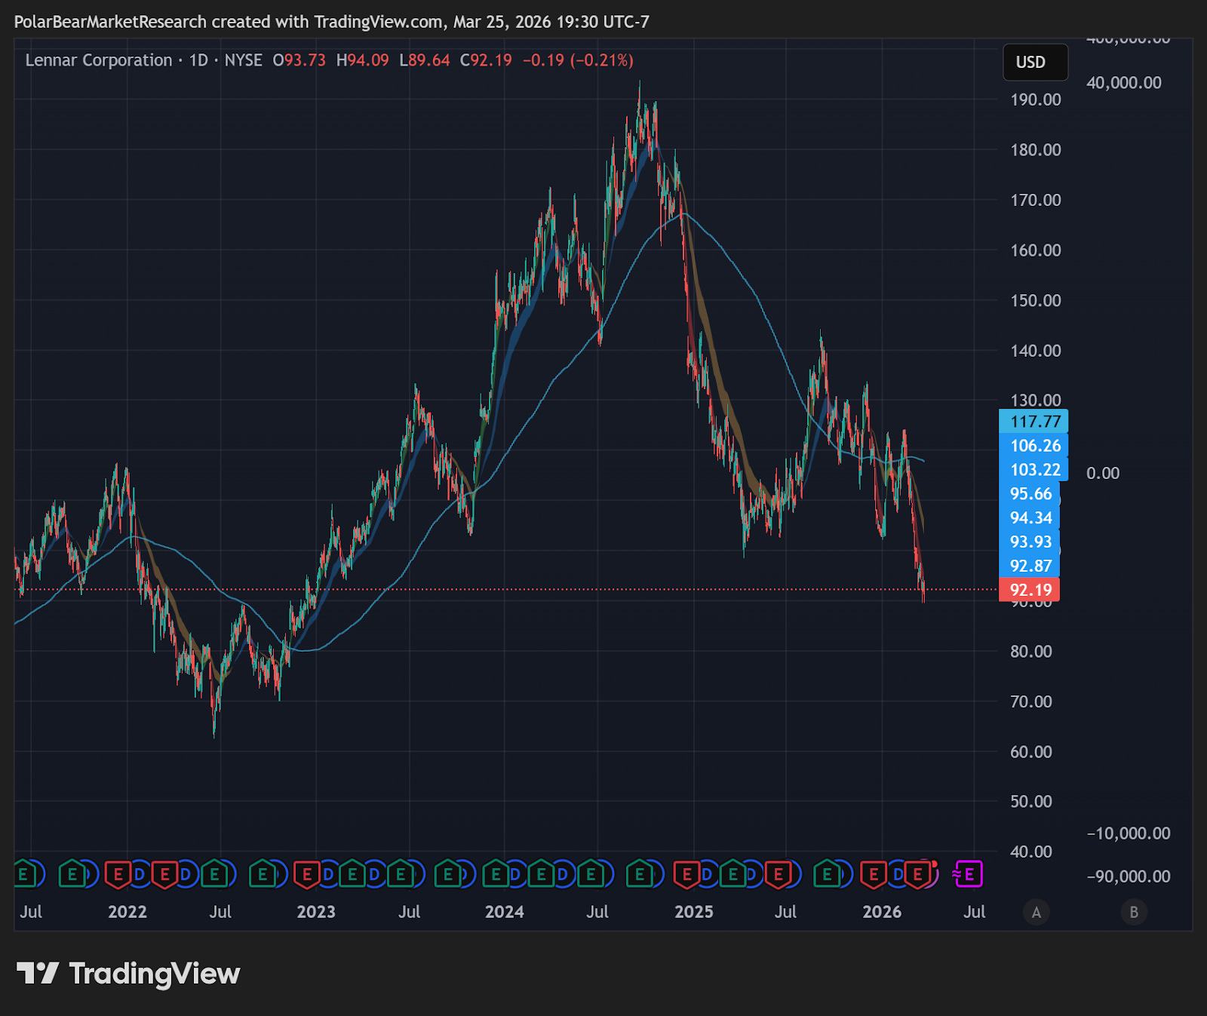This screenshot has height=1016, width=1207.
Task: Toggle scale B button on price axis
Action: tap(1134, 913)
